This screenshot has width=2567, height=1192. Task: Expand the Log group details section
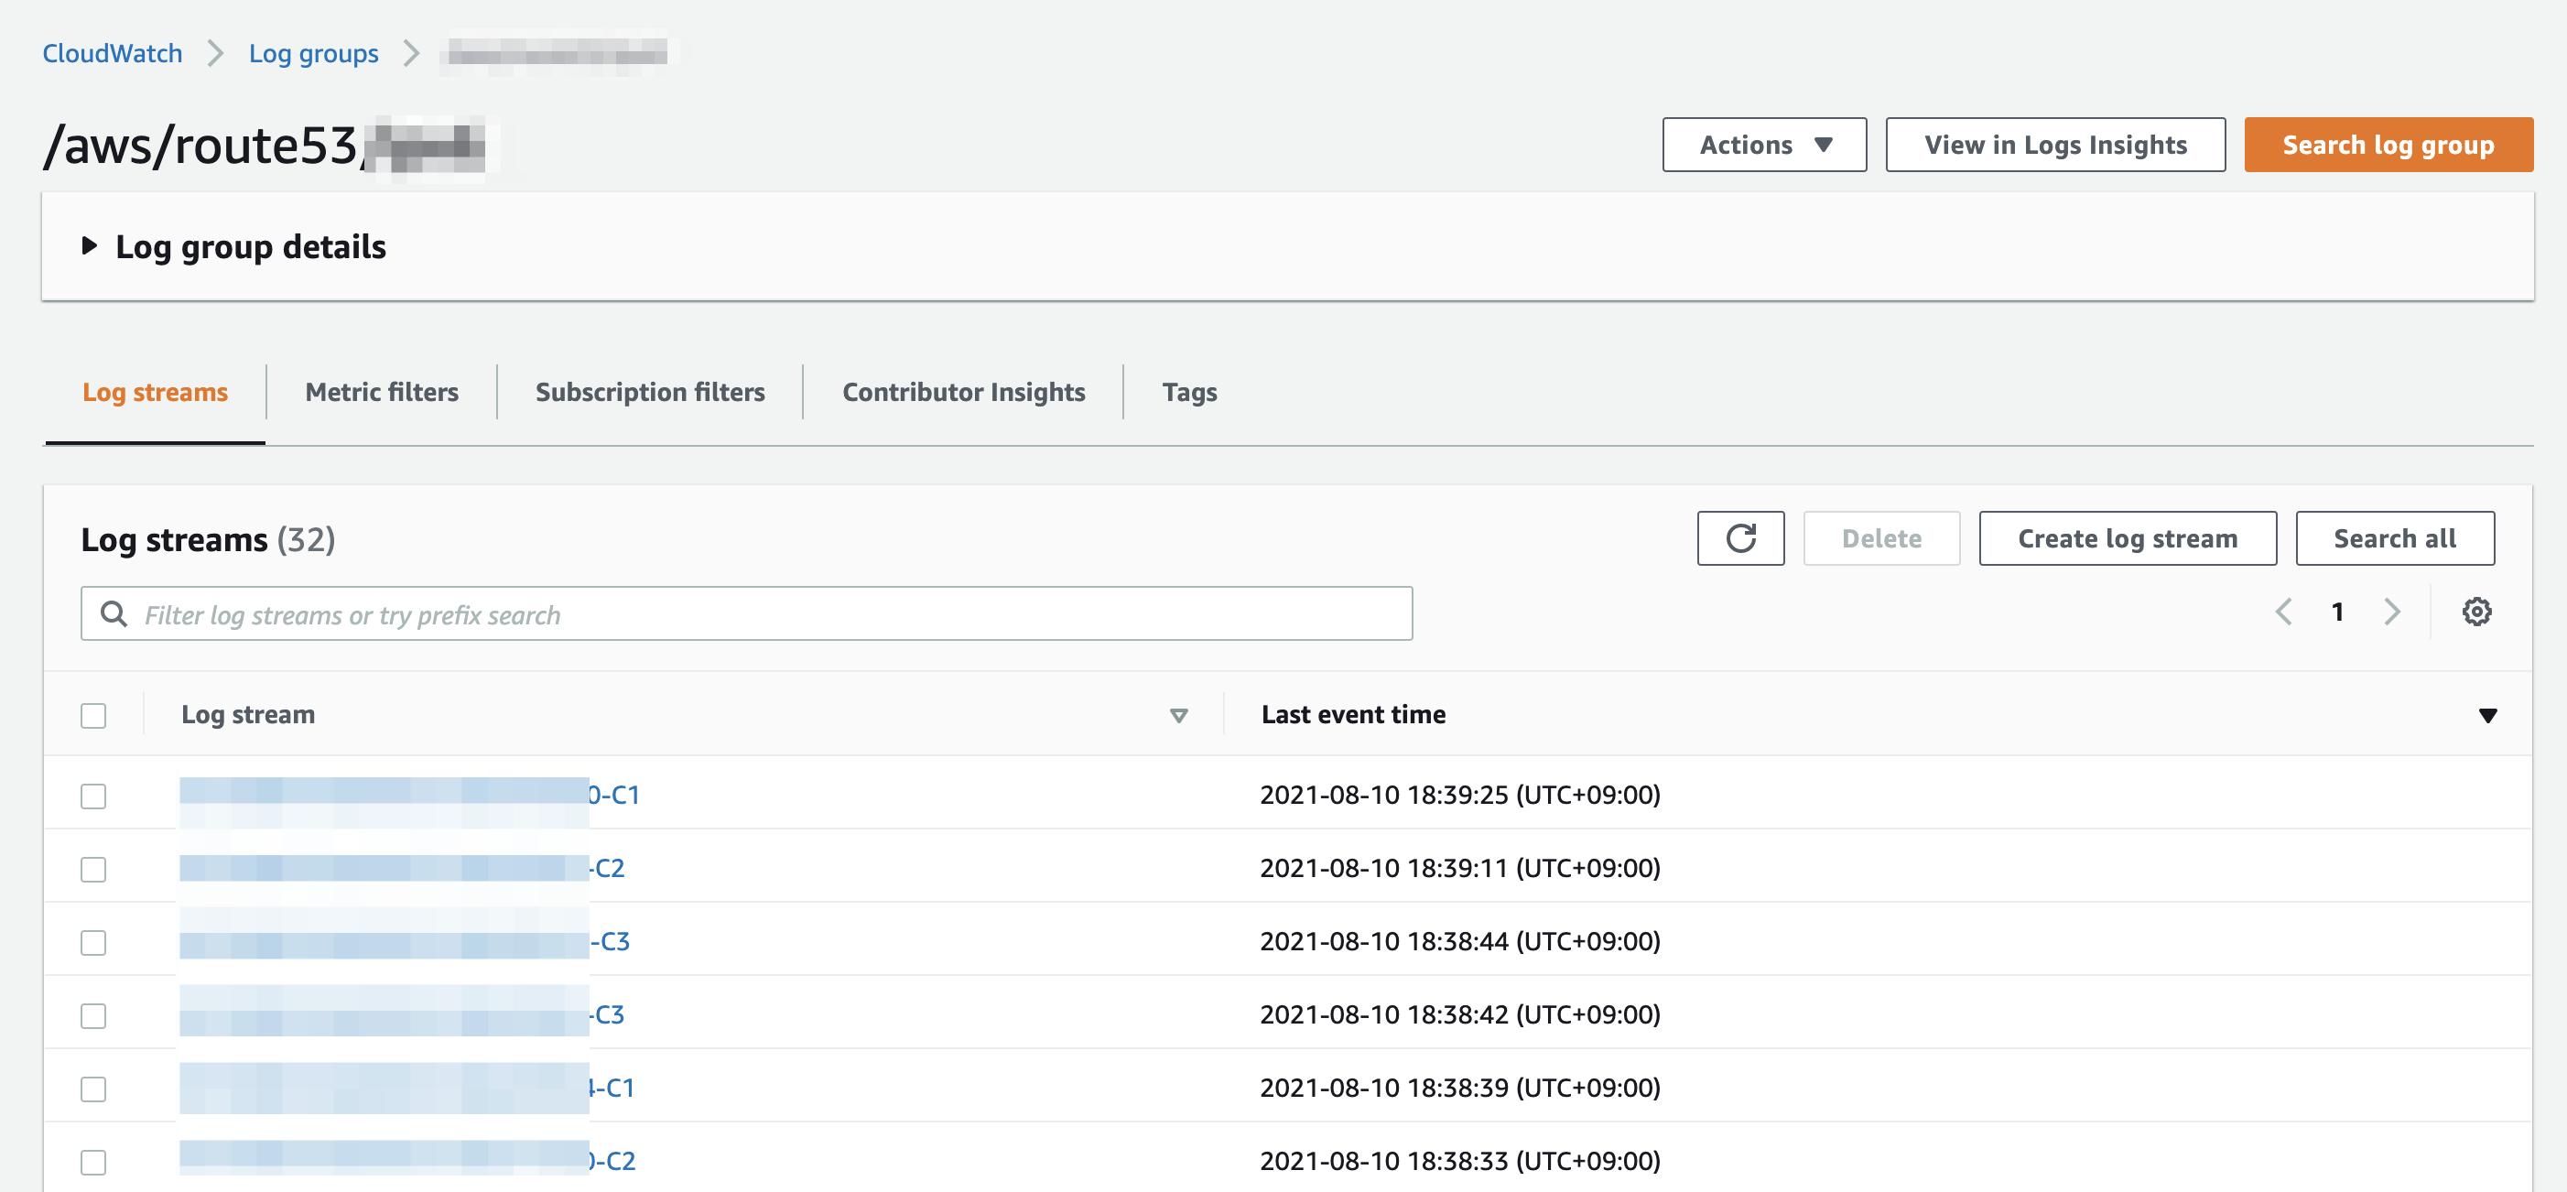pyautogui.click(x=90, y=246)
